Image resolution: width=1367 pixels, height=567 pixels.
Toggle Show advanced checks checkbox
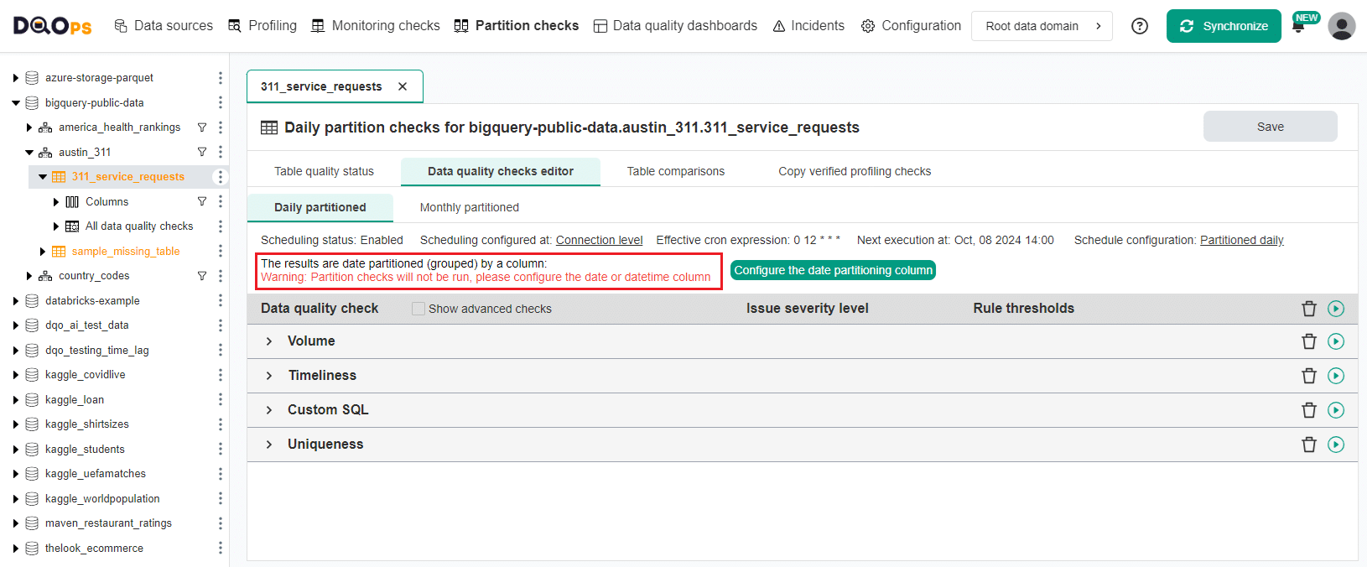click(418, 309)
